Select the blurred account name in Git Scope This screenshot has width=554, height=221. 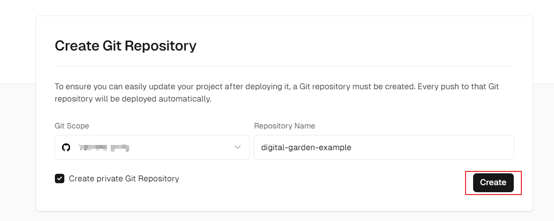pos(104,147)
